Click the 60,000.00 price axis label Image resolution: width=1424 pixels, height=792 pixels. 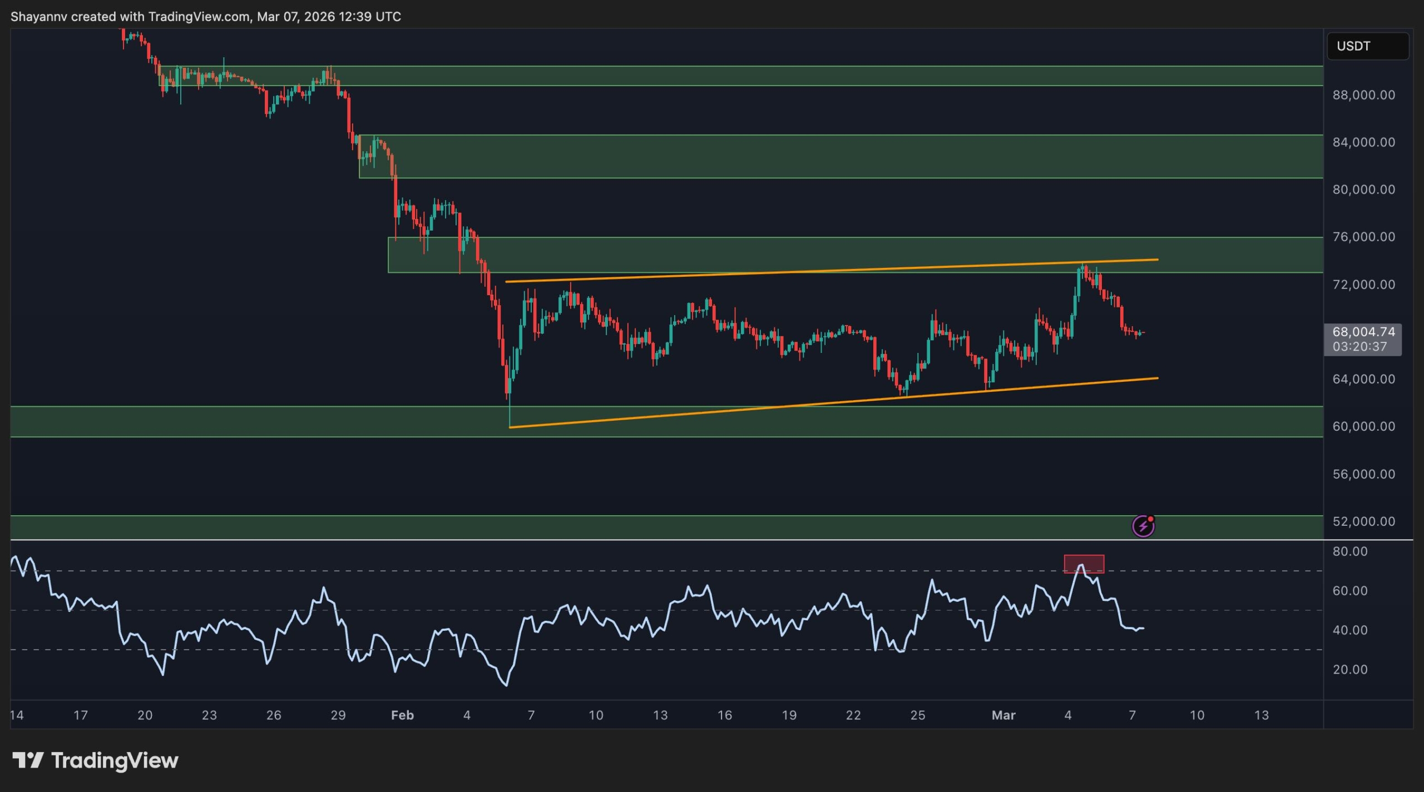tap(1363, 426)
